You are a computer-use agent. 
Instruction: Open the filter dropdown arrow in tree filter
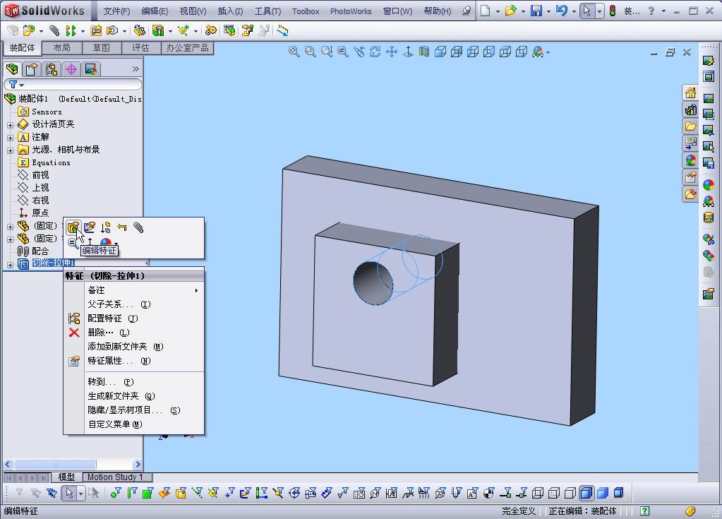(21, 85)
